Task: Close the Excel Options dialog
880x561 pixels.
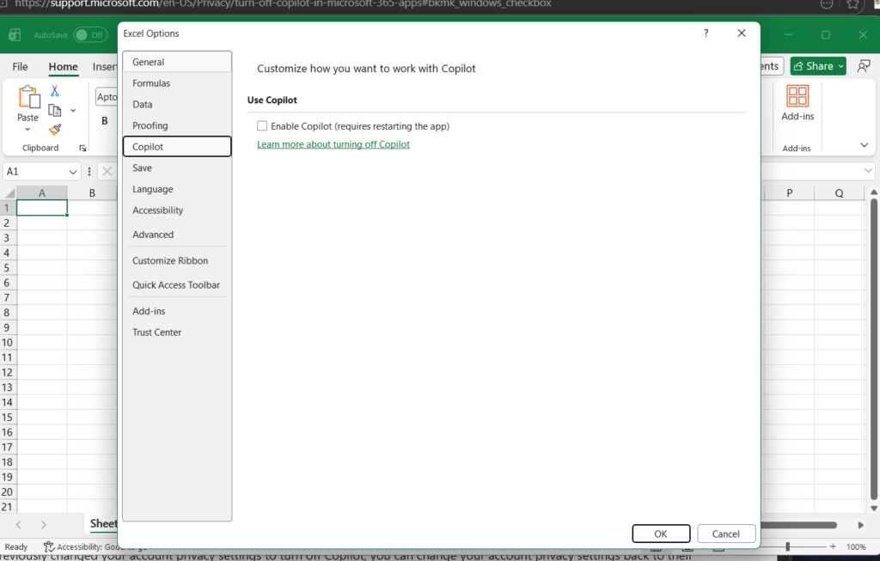Action: point(742,34)
